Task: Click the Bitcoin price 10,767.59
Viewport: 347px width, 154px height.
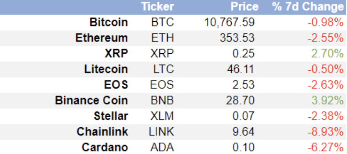Action: (229, 23)
